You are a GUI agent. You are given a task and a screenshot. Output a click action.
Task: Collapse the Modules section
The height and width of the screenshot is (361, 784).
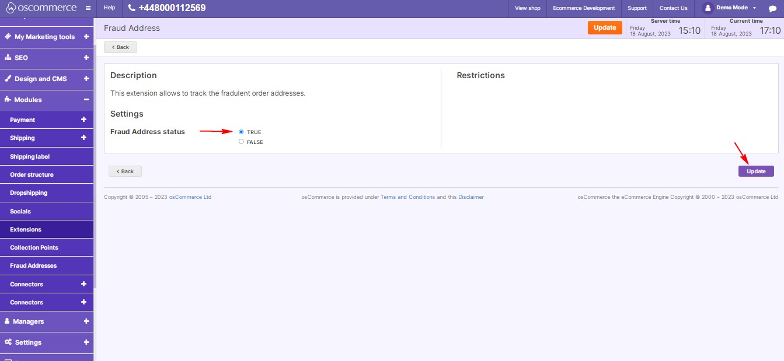click(86, 100)
